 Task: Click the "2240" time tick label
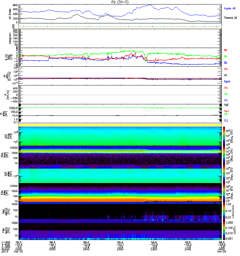coord(86,249)
